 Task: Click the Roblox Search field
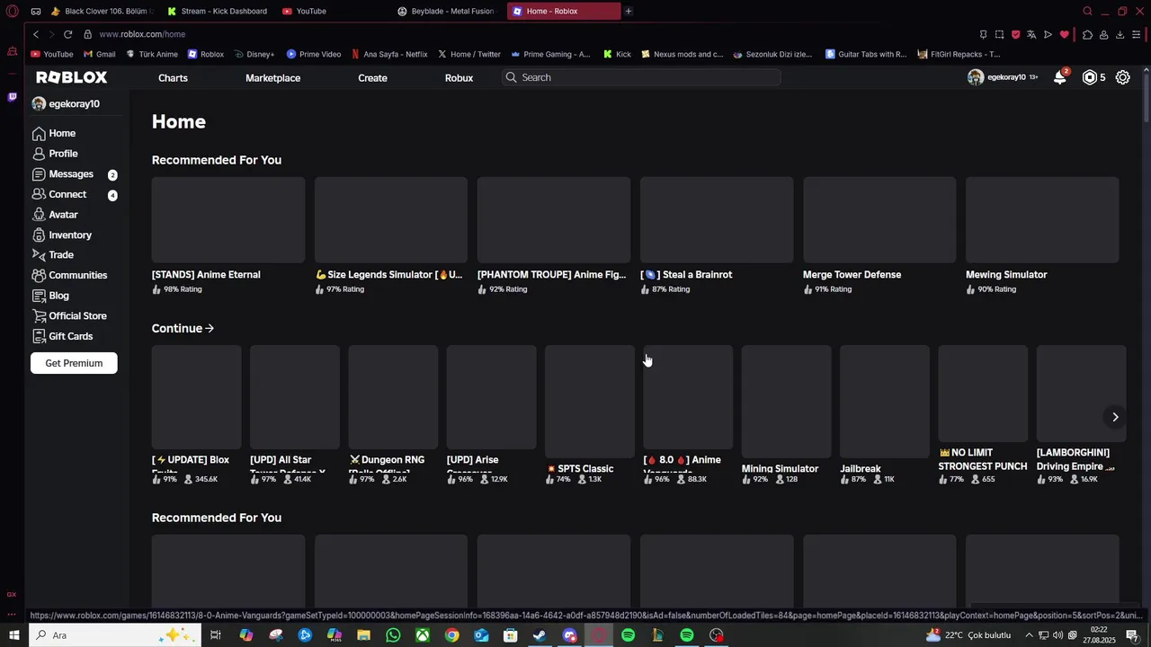point(641,77)
